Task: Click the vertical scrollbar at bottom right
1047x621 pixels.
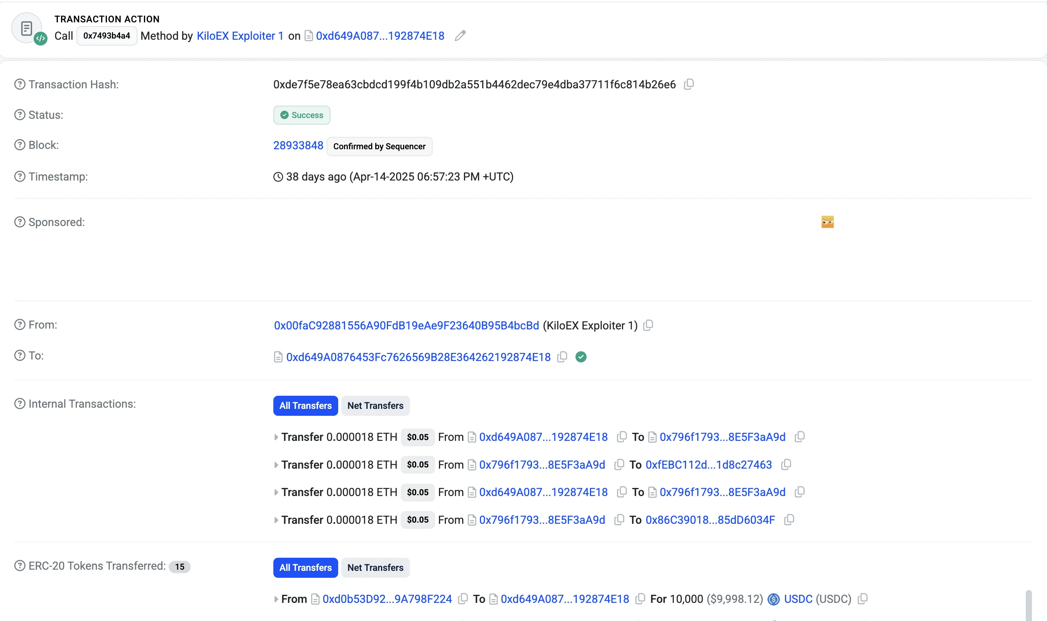Action: (x=1028, y=605)
